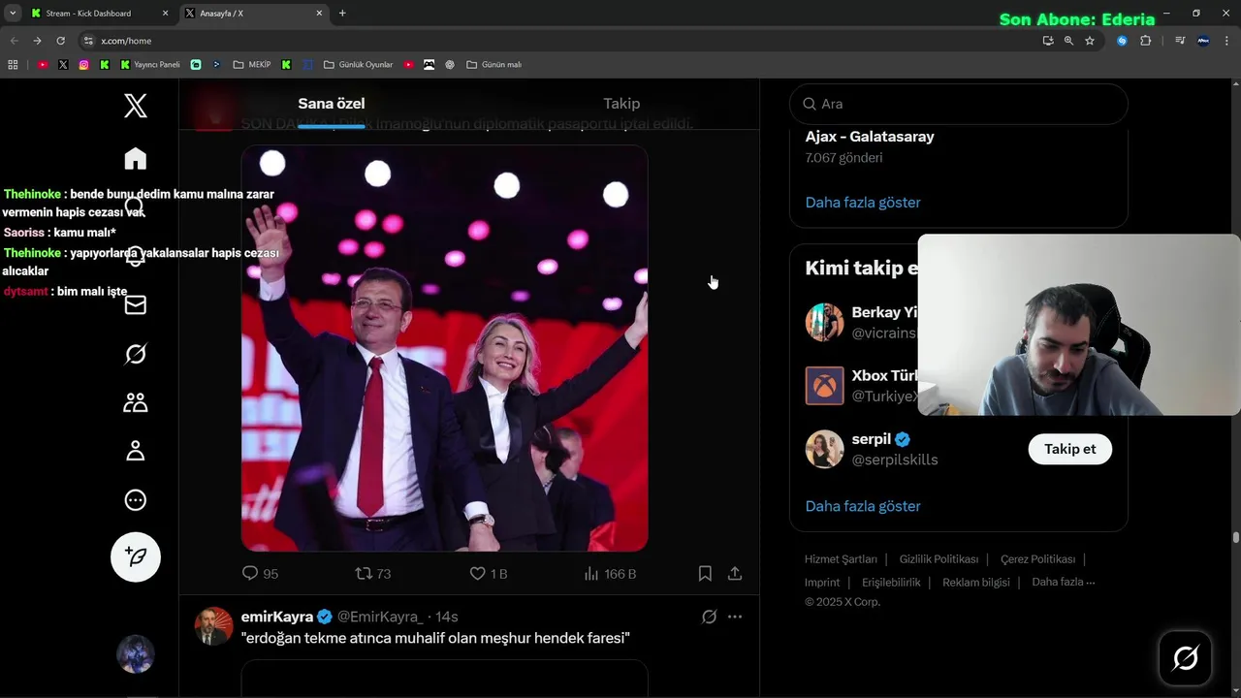
Task: Open Home in X sidebar
Action: click(136, 158)
